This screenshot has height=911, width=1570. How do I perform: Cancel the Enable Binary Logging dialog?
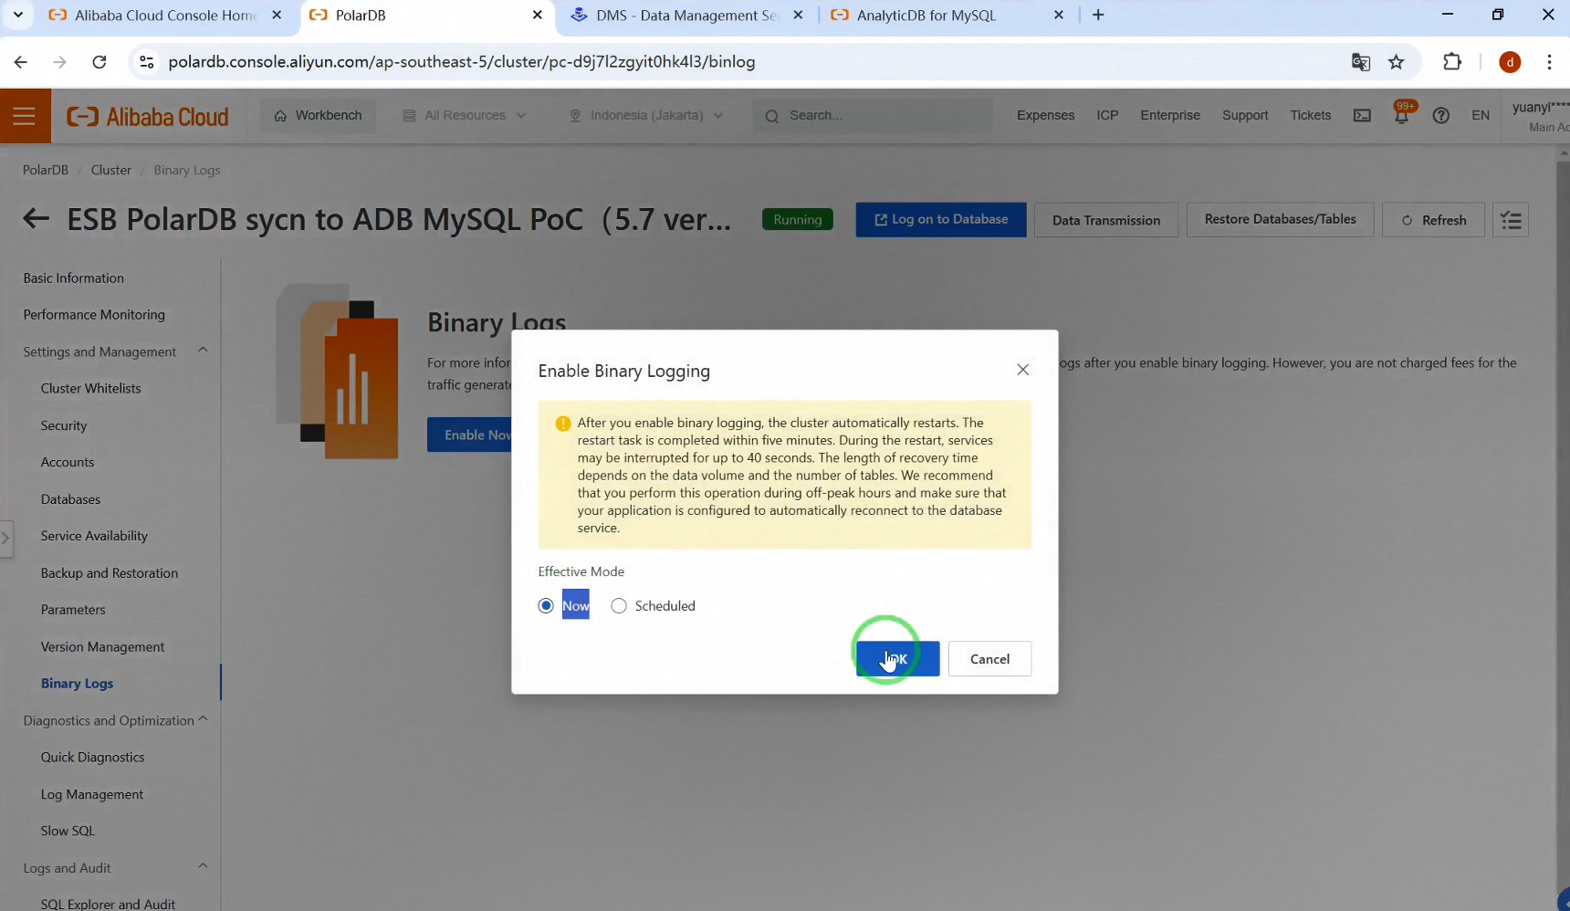tap(989, 659)
